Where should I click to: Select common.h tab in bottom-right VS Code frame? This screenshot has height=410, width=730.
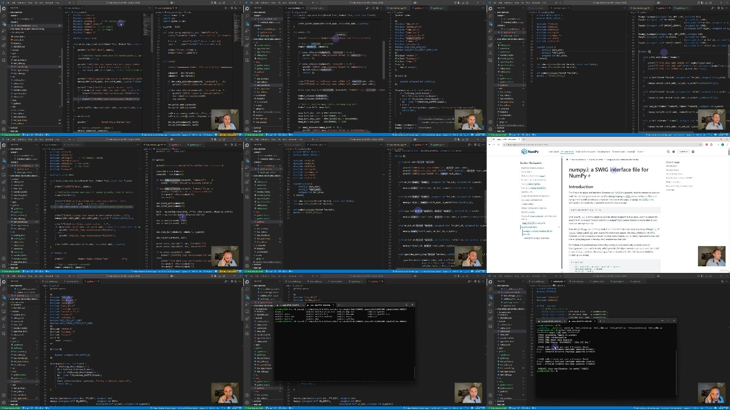pos(558,281)
